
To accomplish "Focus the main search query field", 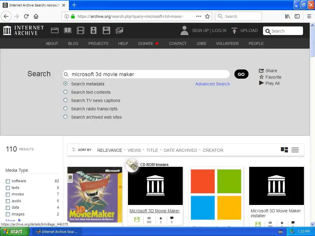I will [146, 74].
